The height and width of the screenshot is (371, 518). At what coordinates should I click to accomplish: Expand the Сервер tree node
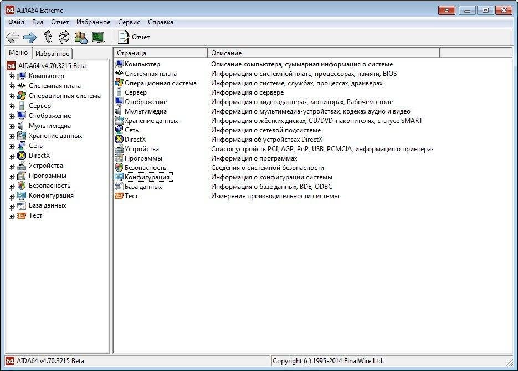[x=11, y=106]
